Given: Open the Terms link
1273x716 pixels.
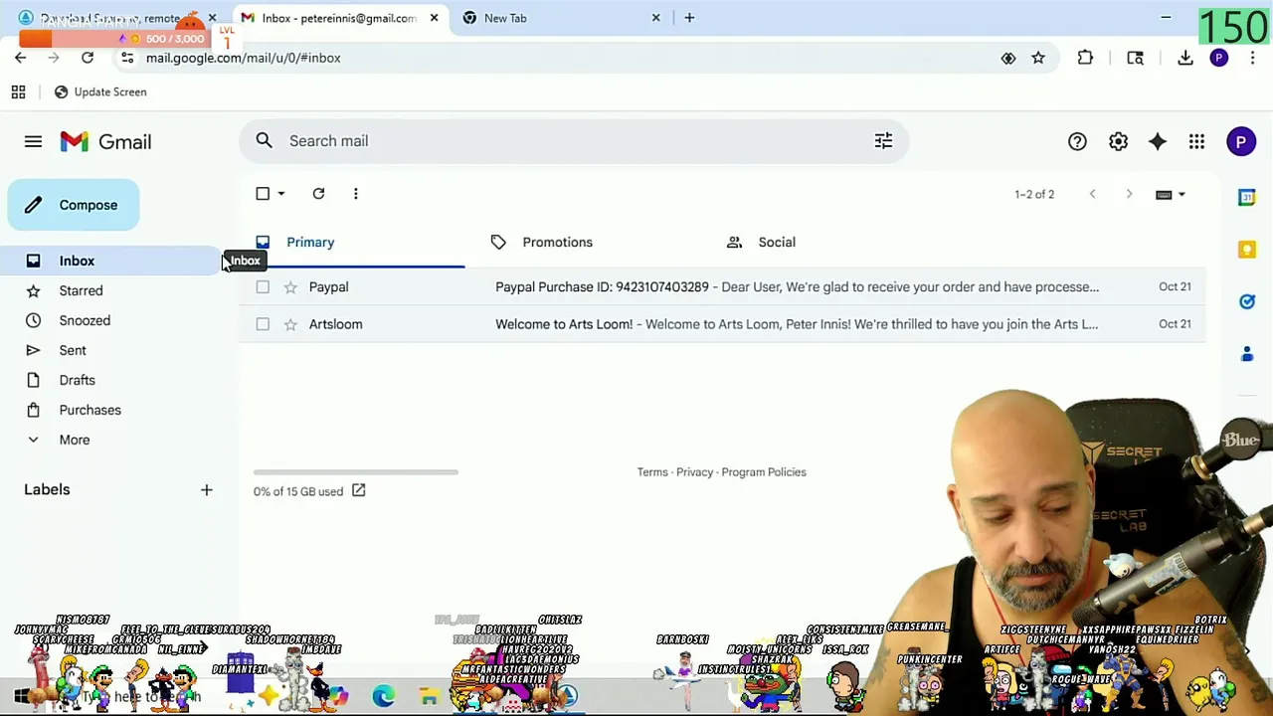Looking at the screenshot, I should [652, 472].
